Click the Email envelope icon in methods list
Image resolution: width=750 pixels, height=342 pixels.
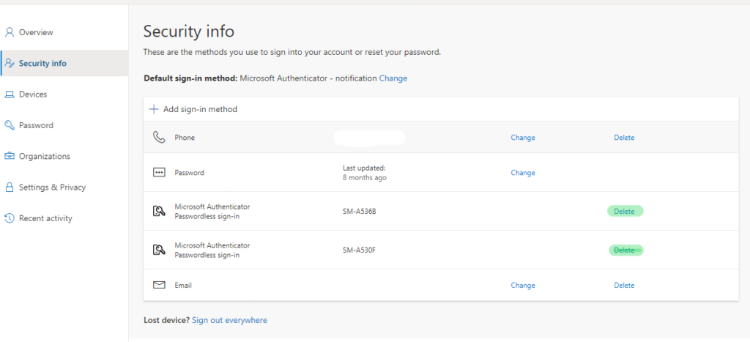159,285
